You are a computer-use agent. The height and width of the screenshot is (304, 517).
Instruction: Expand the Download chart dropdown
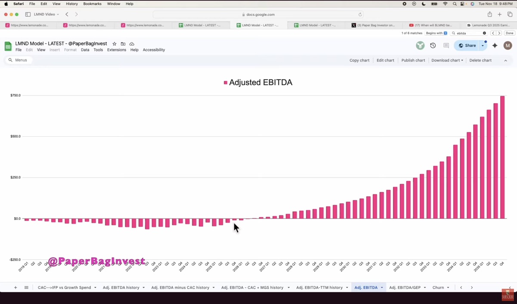(x=447, y=61)
